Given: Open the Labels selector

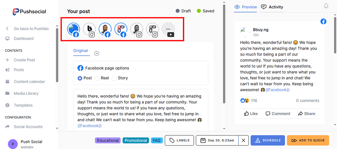Looking at the screenshot, I should [x=179, y=140].
